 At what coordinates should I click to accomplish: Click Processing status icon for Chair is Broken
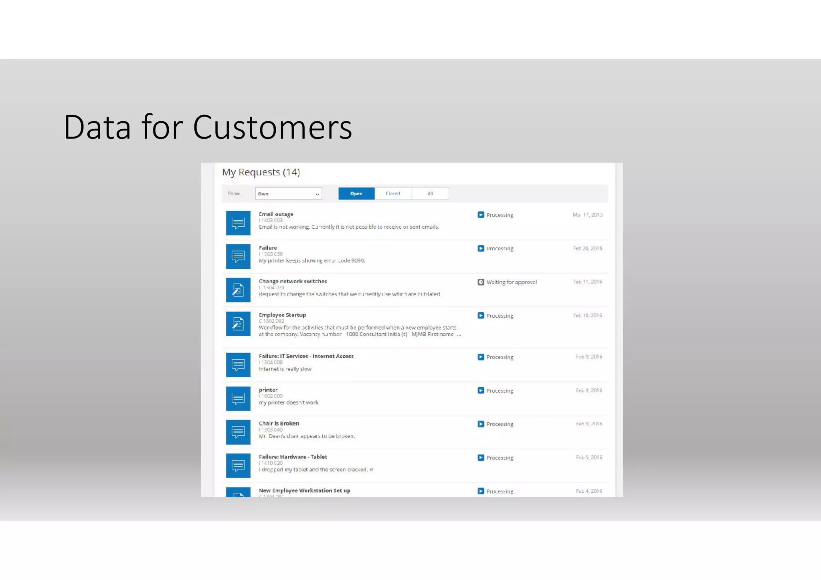point(481,424)
